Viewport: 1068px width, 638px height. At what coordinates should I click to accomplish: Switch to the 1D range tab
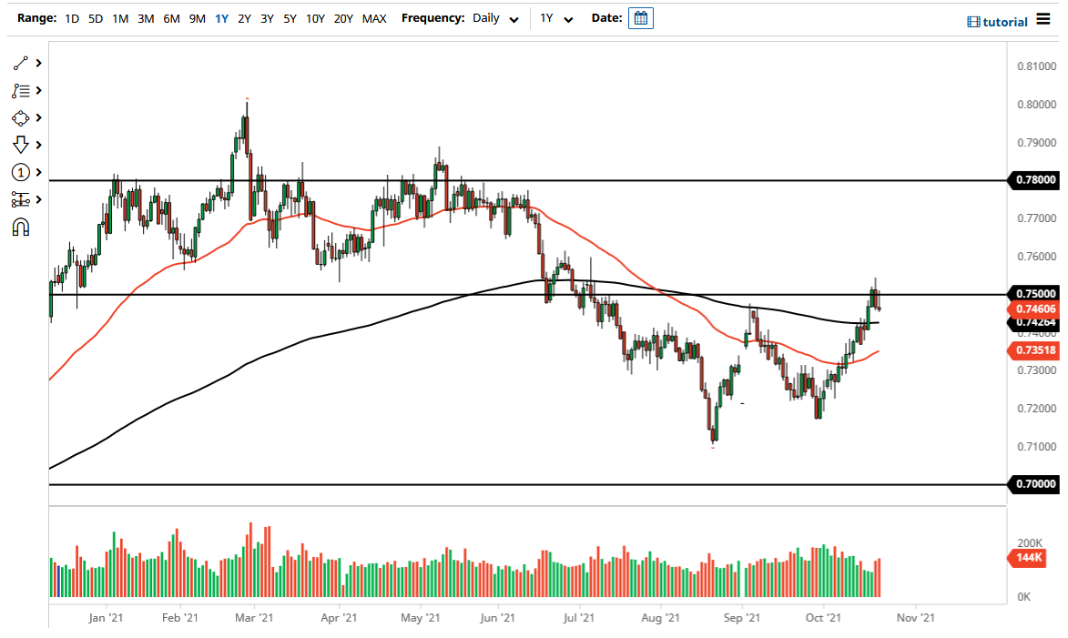click(71, 18)
